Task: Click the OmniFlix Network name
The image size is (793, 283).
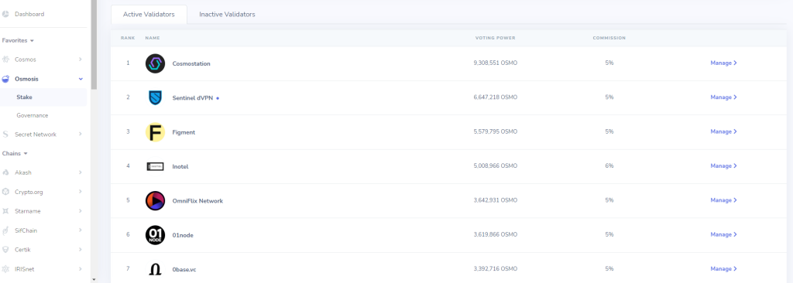Action: (x=197, y=201)
